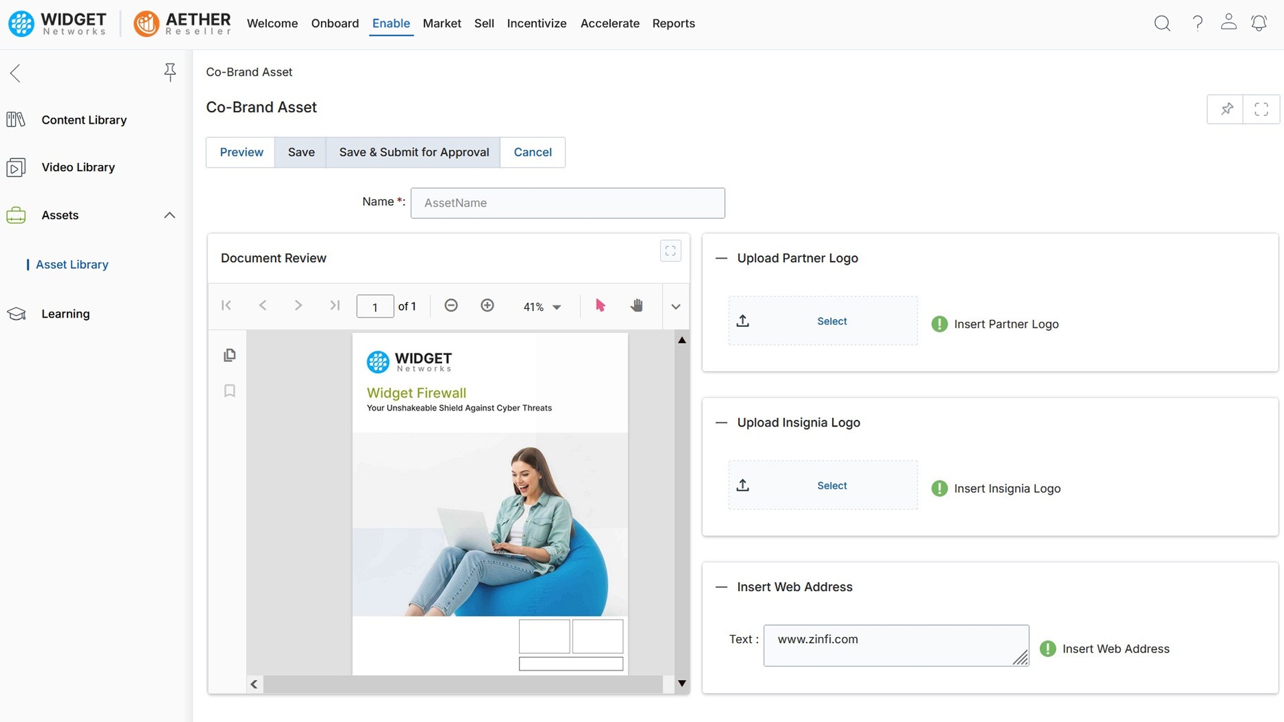Image resolution: width=1284 pixels, height=722 pixels.
Task: Select the cursor pointer tool in Document Review
Action: 600,305
